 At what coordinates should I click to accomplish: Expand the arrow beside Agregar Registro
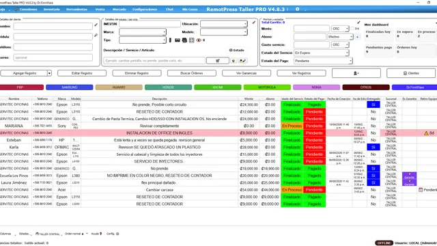point(49,73)
